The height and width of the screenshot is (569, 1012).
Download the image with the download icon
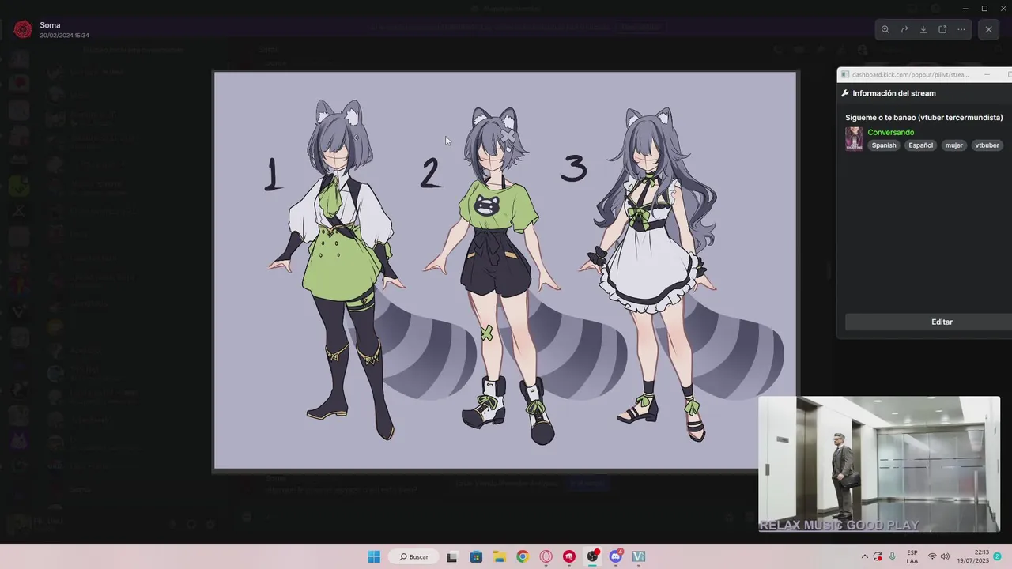[923, 29]
